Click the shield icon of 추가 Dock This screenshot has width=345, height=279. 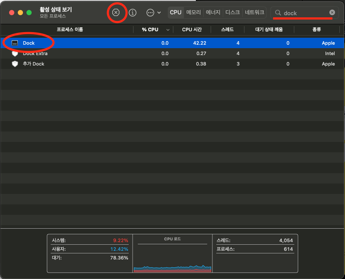(x=15, y=64)
